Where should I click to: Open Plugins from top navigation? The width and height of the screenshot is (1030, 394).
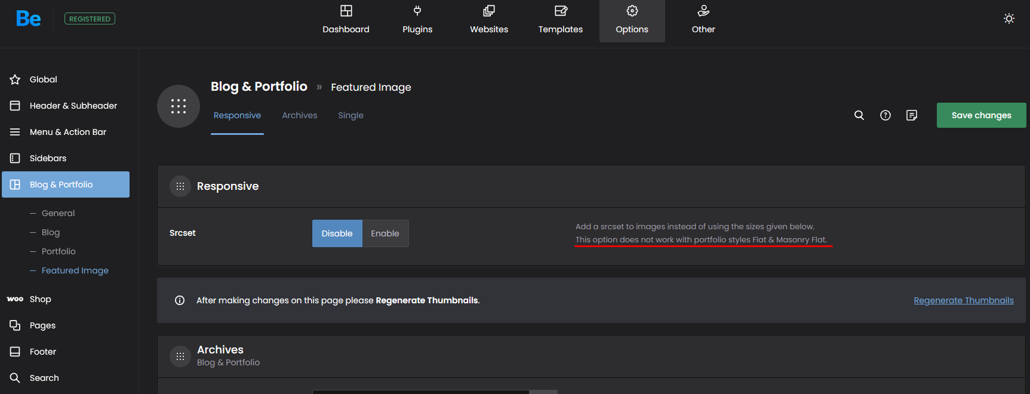pyautogui.click(x=417, y=20)
